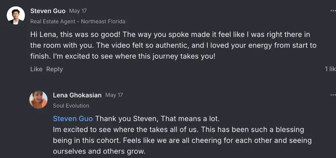
Task: Click "Hi Lena, this was so good!" text
Action: click(x=83, y=35)
